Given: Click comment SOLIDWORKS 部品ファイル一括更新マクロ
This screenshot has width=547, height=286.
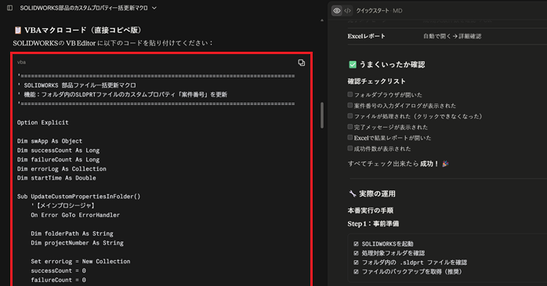Looking at the screenshot, I should tap(77, 85).
